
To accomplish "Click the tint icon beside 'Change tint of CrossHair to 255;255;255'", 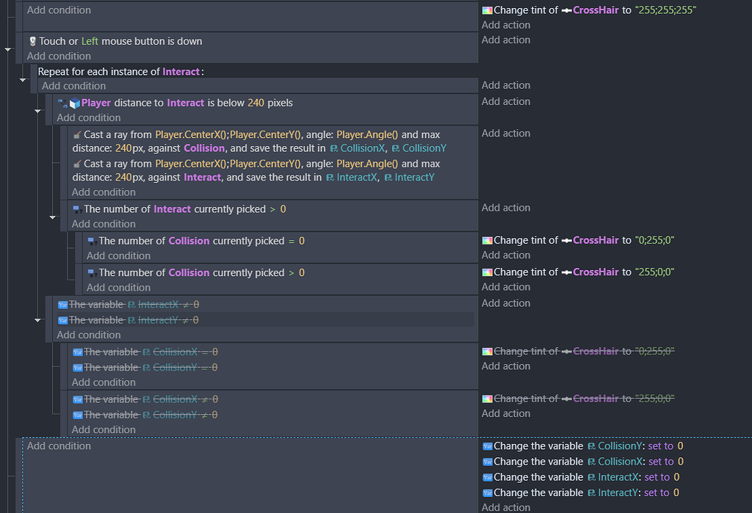I will point(486,10).
